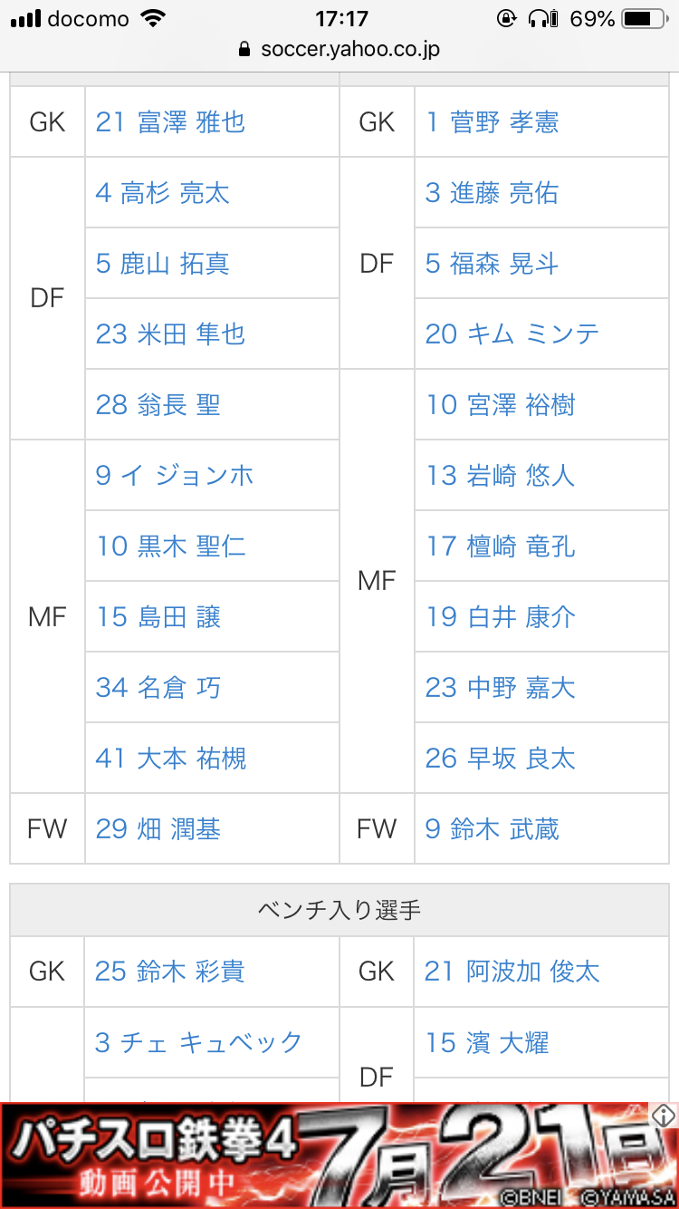Open player 41 大本 祐槻 page
Screen dimensions: 679x1209
click(170, 759)
